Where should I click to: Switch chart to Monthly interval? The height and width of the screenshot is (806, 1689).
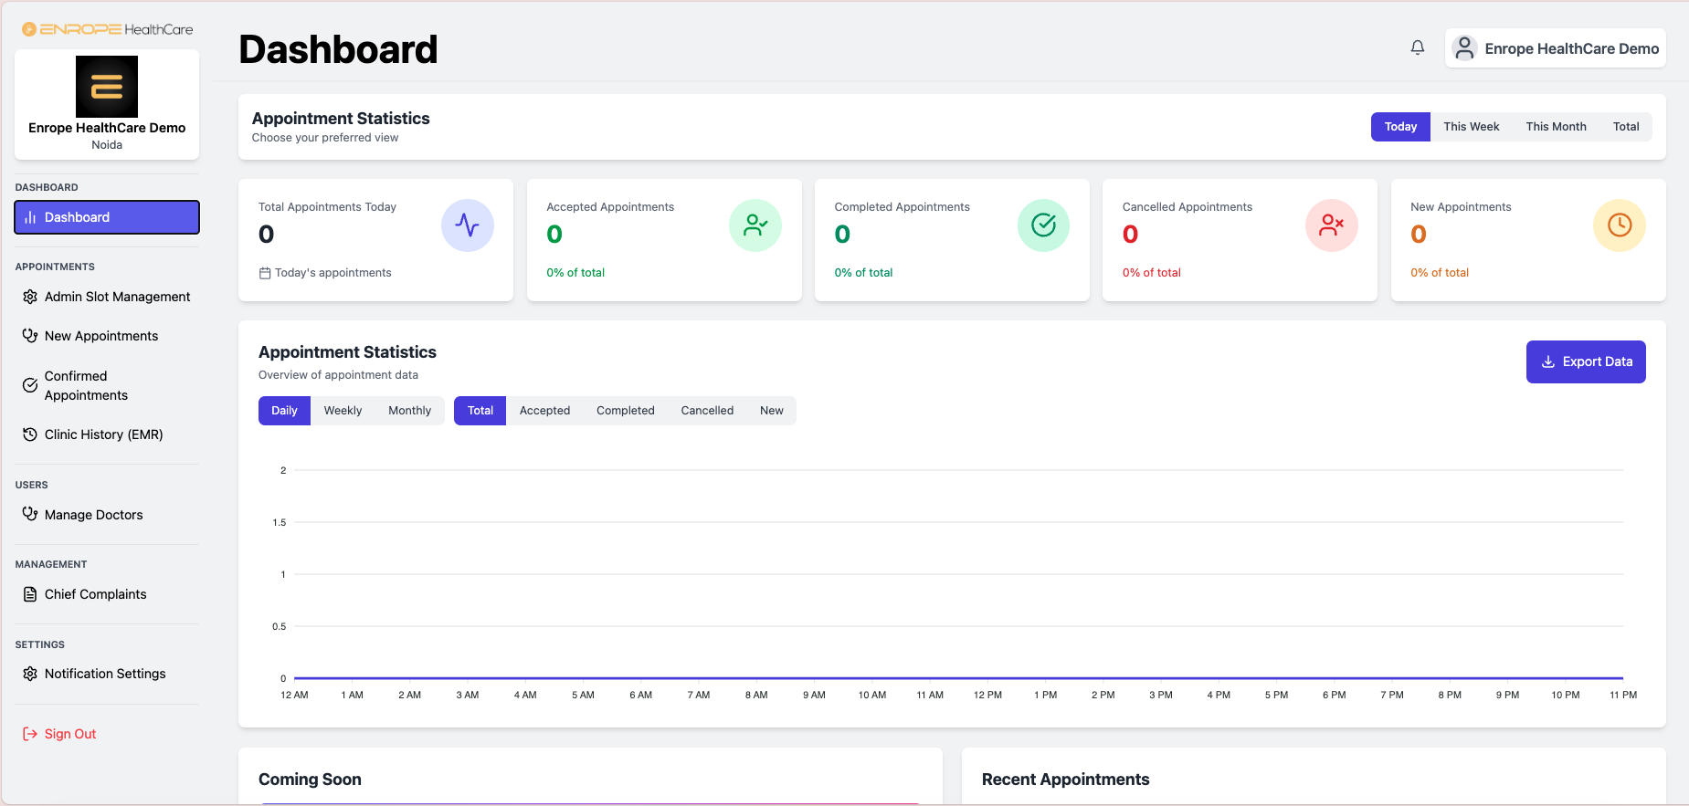pos(409,411)
